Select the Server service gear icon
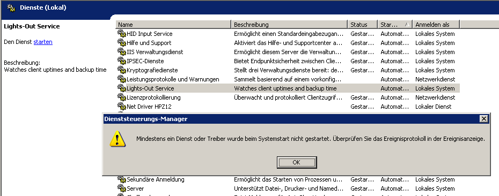The width and height of the screenshot is (499, 196). pyautogui.click(x=122, y=188)
